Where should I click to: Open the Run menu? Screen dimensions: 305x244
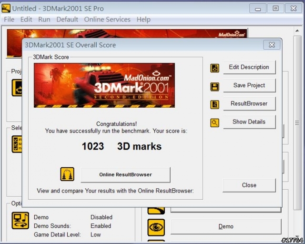(x=44, y=20)
